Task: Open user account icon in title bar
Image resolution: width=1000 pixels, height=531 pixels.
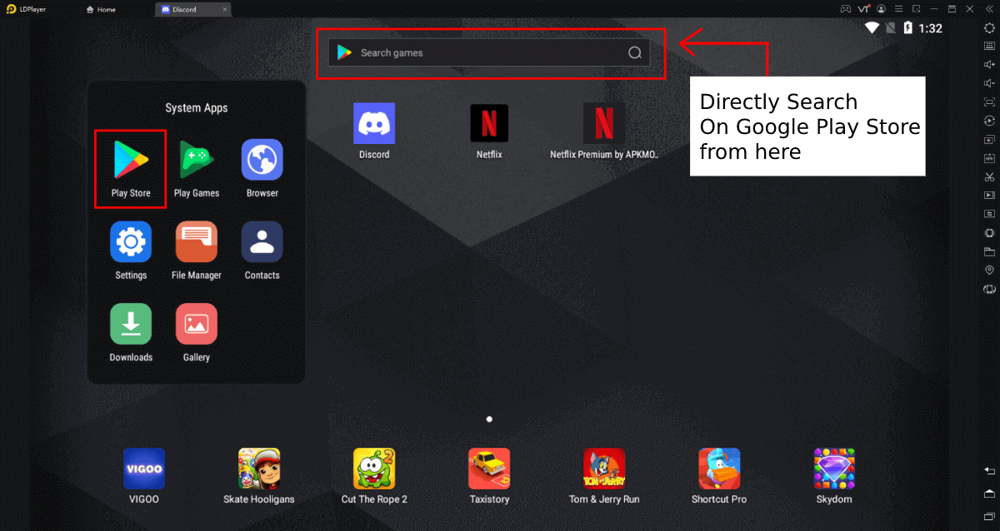Action: [882, 8]
